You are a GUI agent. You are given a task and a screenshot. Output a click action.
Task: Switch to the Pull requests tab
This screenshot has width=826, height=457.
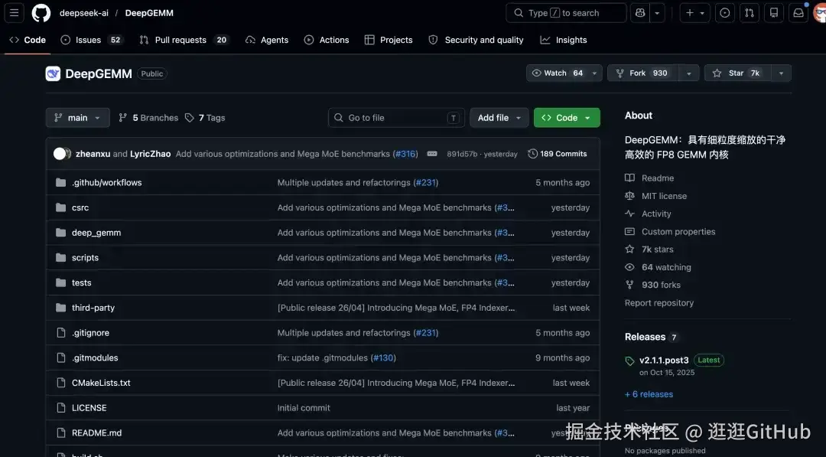point(184,40)
